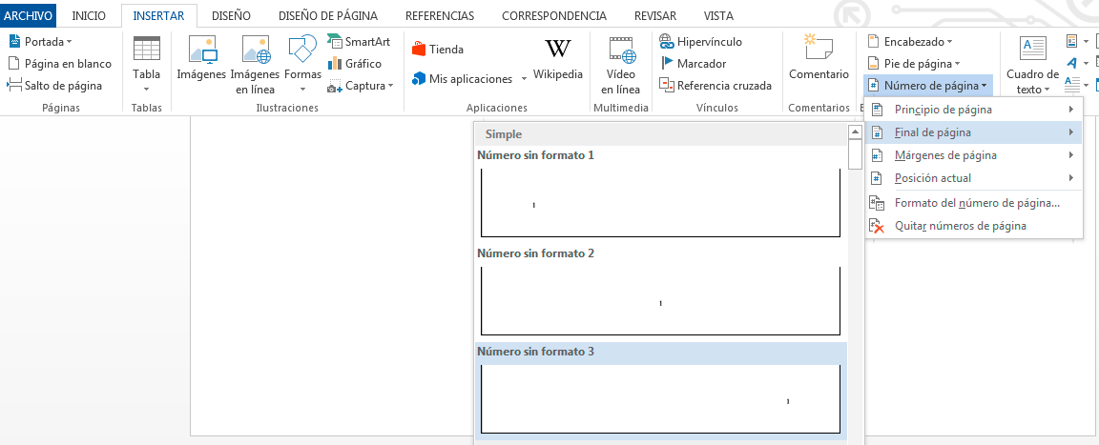Select Número sin formato 3 thumbnail
Viewport: 1099px width, 445px height.
coord(660,399)
